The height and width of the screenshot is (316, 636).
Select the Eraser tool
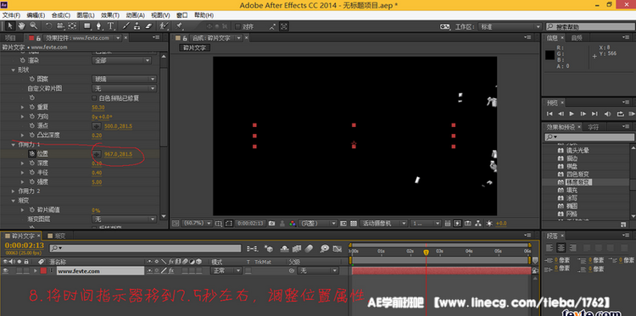coord(148,26)
